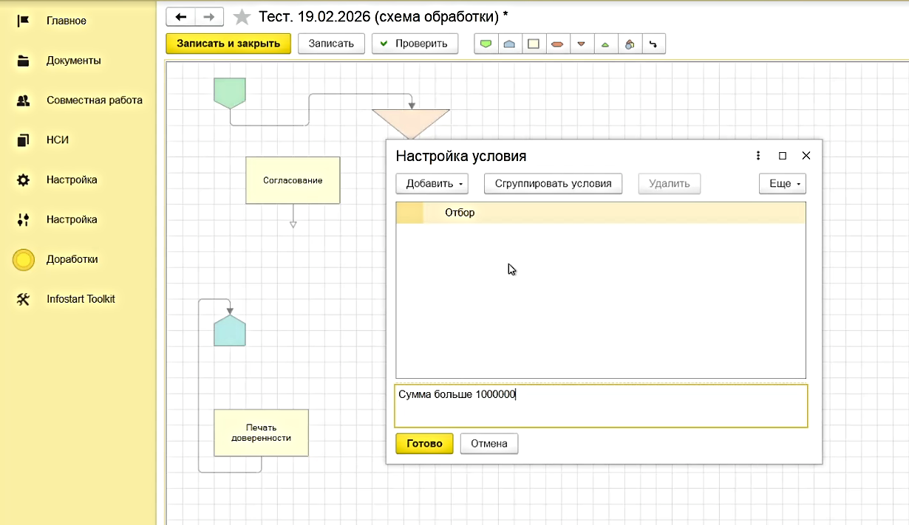Expand the Еще dropdown menu
This screenshot has height=525, width=909.
(782, 183)
